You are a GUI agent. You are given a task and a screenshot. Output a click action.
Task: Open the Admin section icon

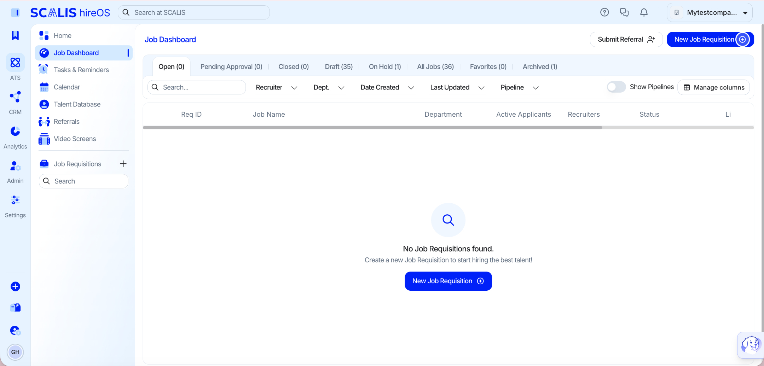point(15,165)
